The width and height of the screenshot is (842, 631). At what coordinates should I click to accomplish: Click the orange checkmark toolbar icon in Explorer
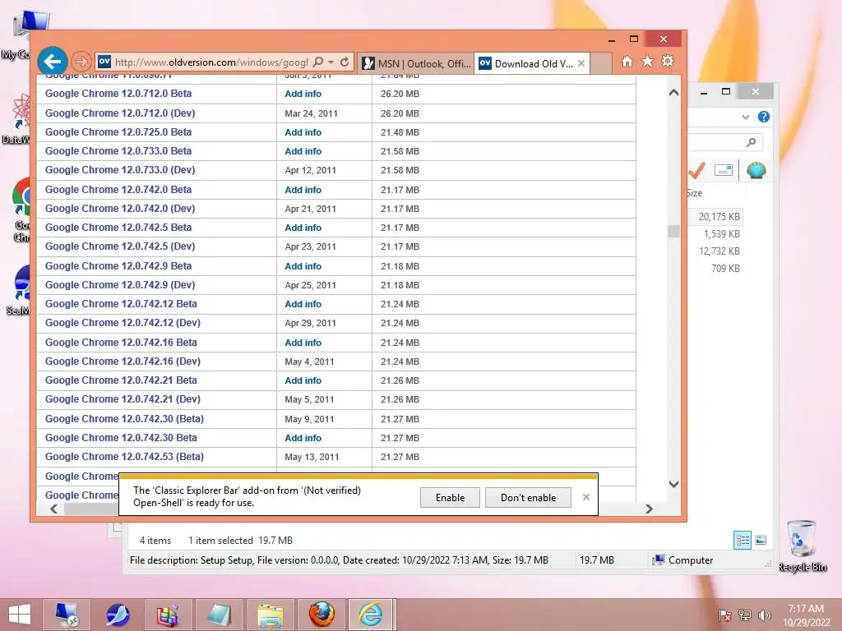pos(696,170)
